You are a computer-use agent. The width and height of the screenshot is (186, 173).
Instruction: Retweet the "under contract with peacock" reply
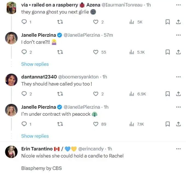tap(60, 124)
